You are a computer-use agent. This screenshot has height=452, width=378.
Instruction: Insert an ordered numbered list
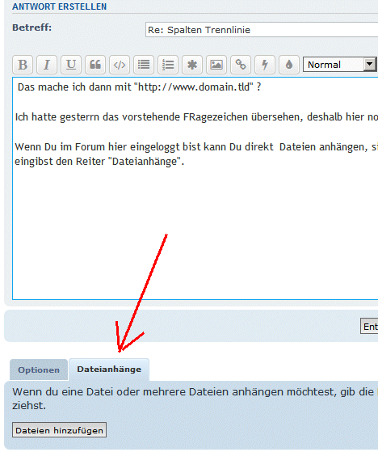[x=168, y=65]
